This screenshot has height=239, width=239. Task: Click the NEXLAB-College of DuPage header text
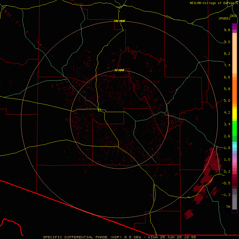(x=214, y=3)
